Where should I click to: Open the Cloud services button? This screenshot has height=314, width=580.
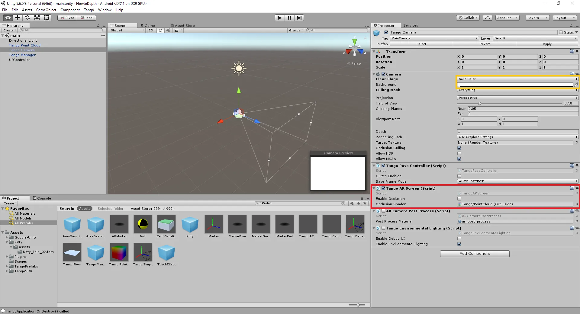click(x=488, y=18)
